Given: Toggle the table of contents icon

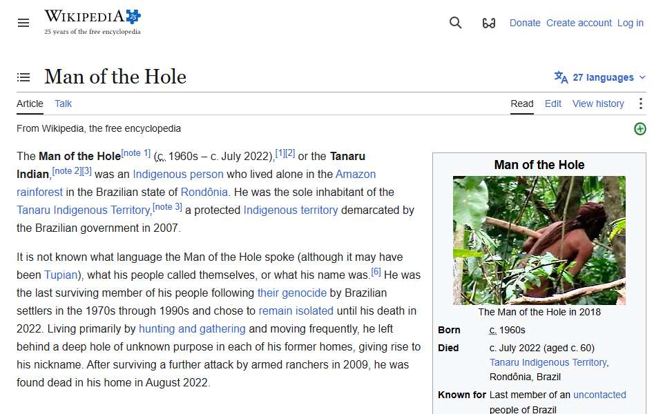Looking at the screenshot, I should tap(23, 77).
